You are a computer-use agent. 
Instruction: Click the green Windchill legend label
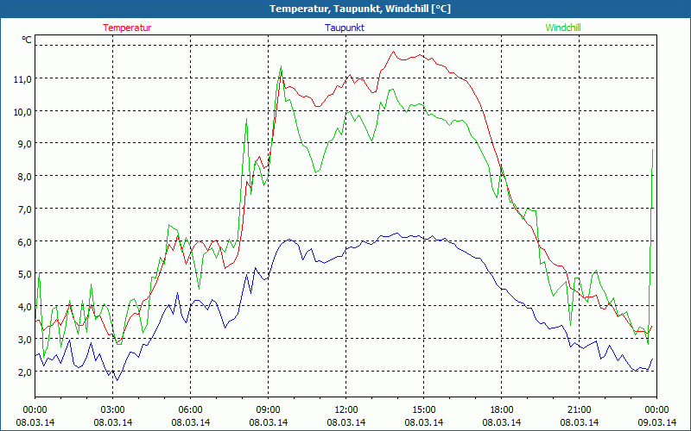pos(563,28)
